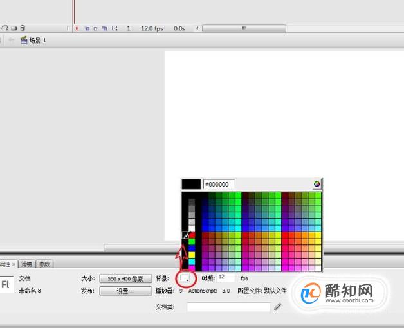Click the Add Motion Guide icon

(x=5, y=28)
